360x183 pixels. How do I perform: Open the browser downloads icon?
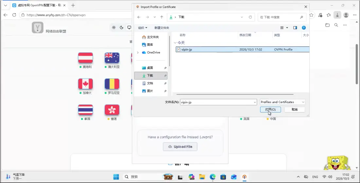click(x=337, y=15)
